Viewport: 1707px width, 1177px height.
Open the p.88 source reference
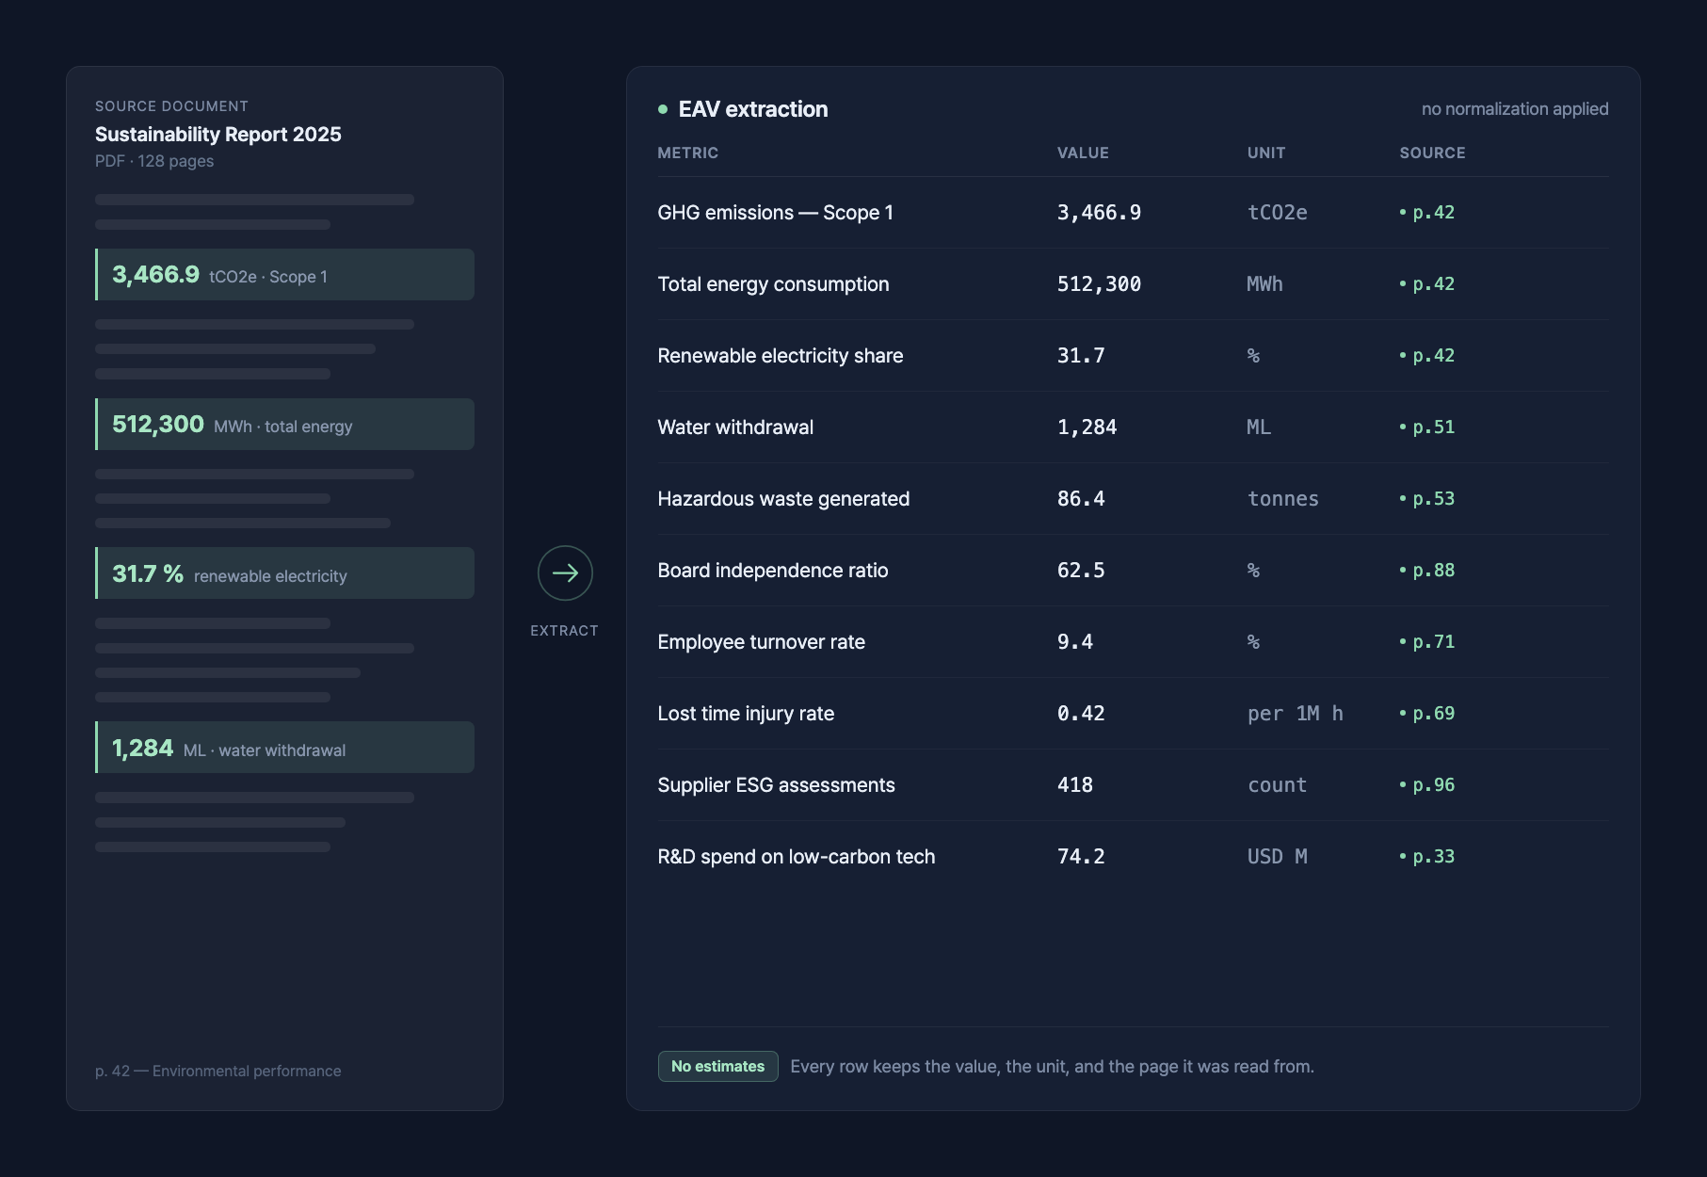1427,571
